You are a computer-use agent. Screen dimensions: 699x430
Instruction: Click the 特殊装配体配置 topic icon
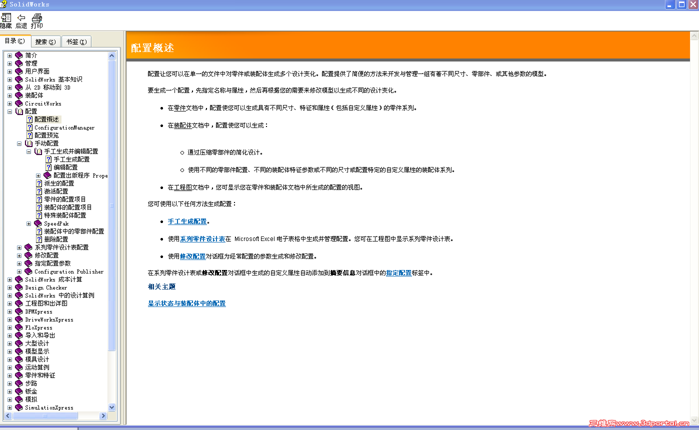click(39, 215)
